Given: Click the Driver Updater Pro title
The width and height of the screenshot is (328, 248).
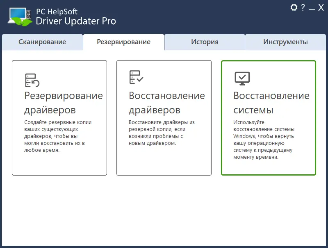Looking at the screenshot, I should 76,20.
